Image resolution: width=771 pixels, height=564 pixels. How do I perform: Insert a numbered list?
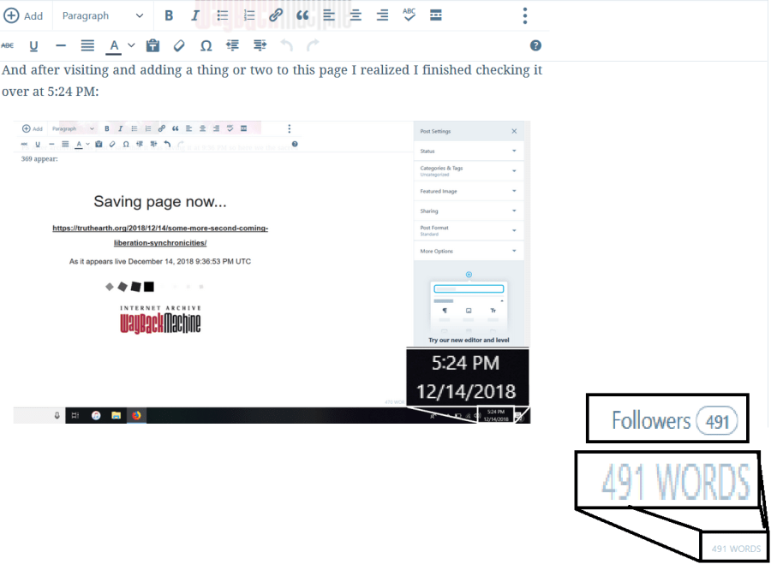(249, 15)
